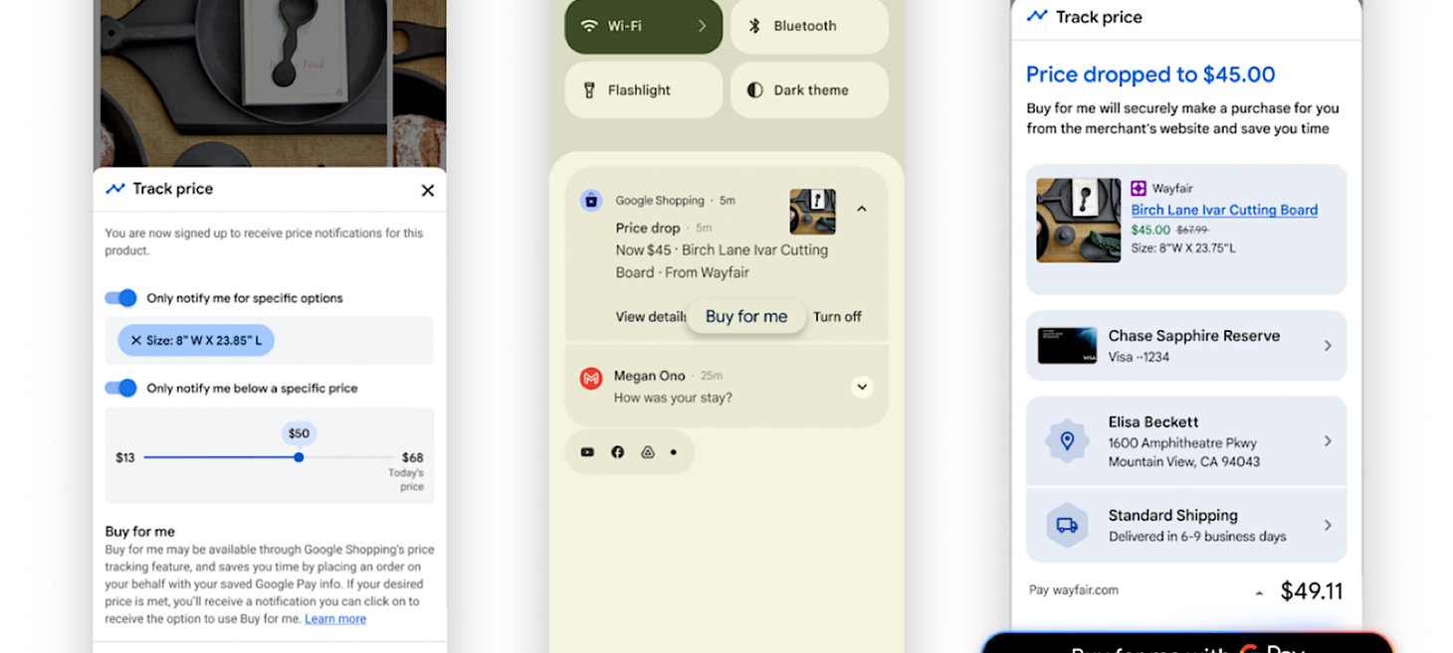Tap the YouTube icon in notification tray
This screenshot has width=1453, height=653.
pos(587,452)
